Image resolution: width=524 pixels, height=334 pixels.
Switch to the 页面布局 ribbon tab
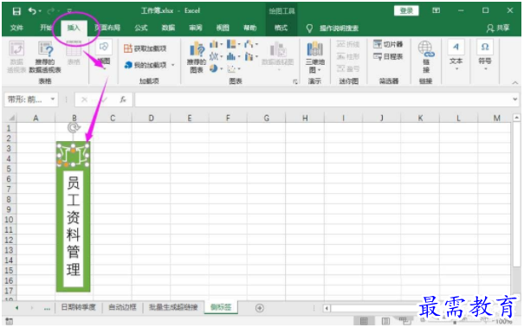pyautogui.click(x=107, y=28)
